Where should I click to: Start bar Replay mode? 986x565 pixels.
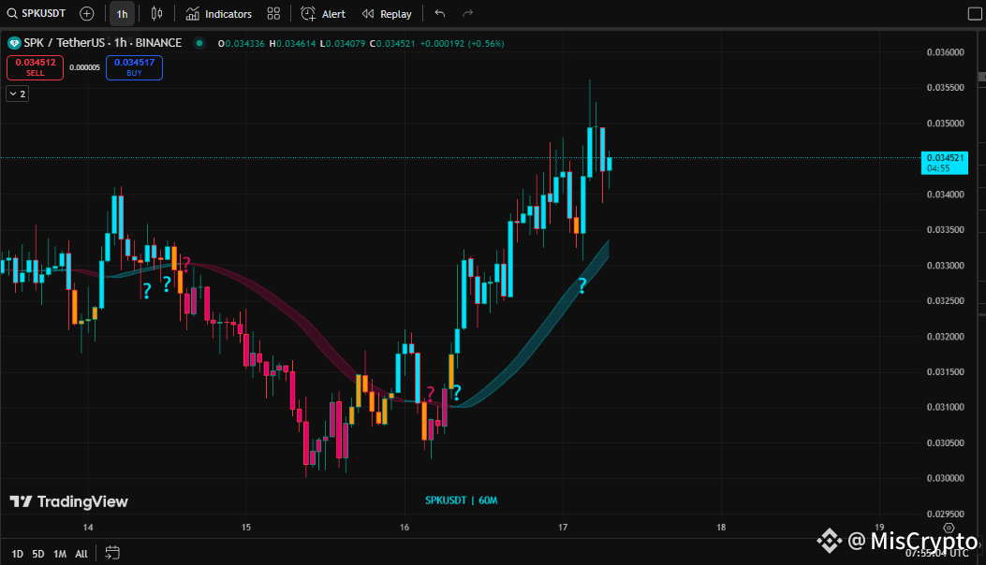tap(387, 13)
